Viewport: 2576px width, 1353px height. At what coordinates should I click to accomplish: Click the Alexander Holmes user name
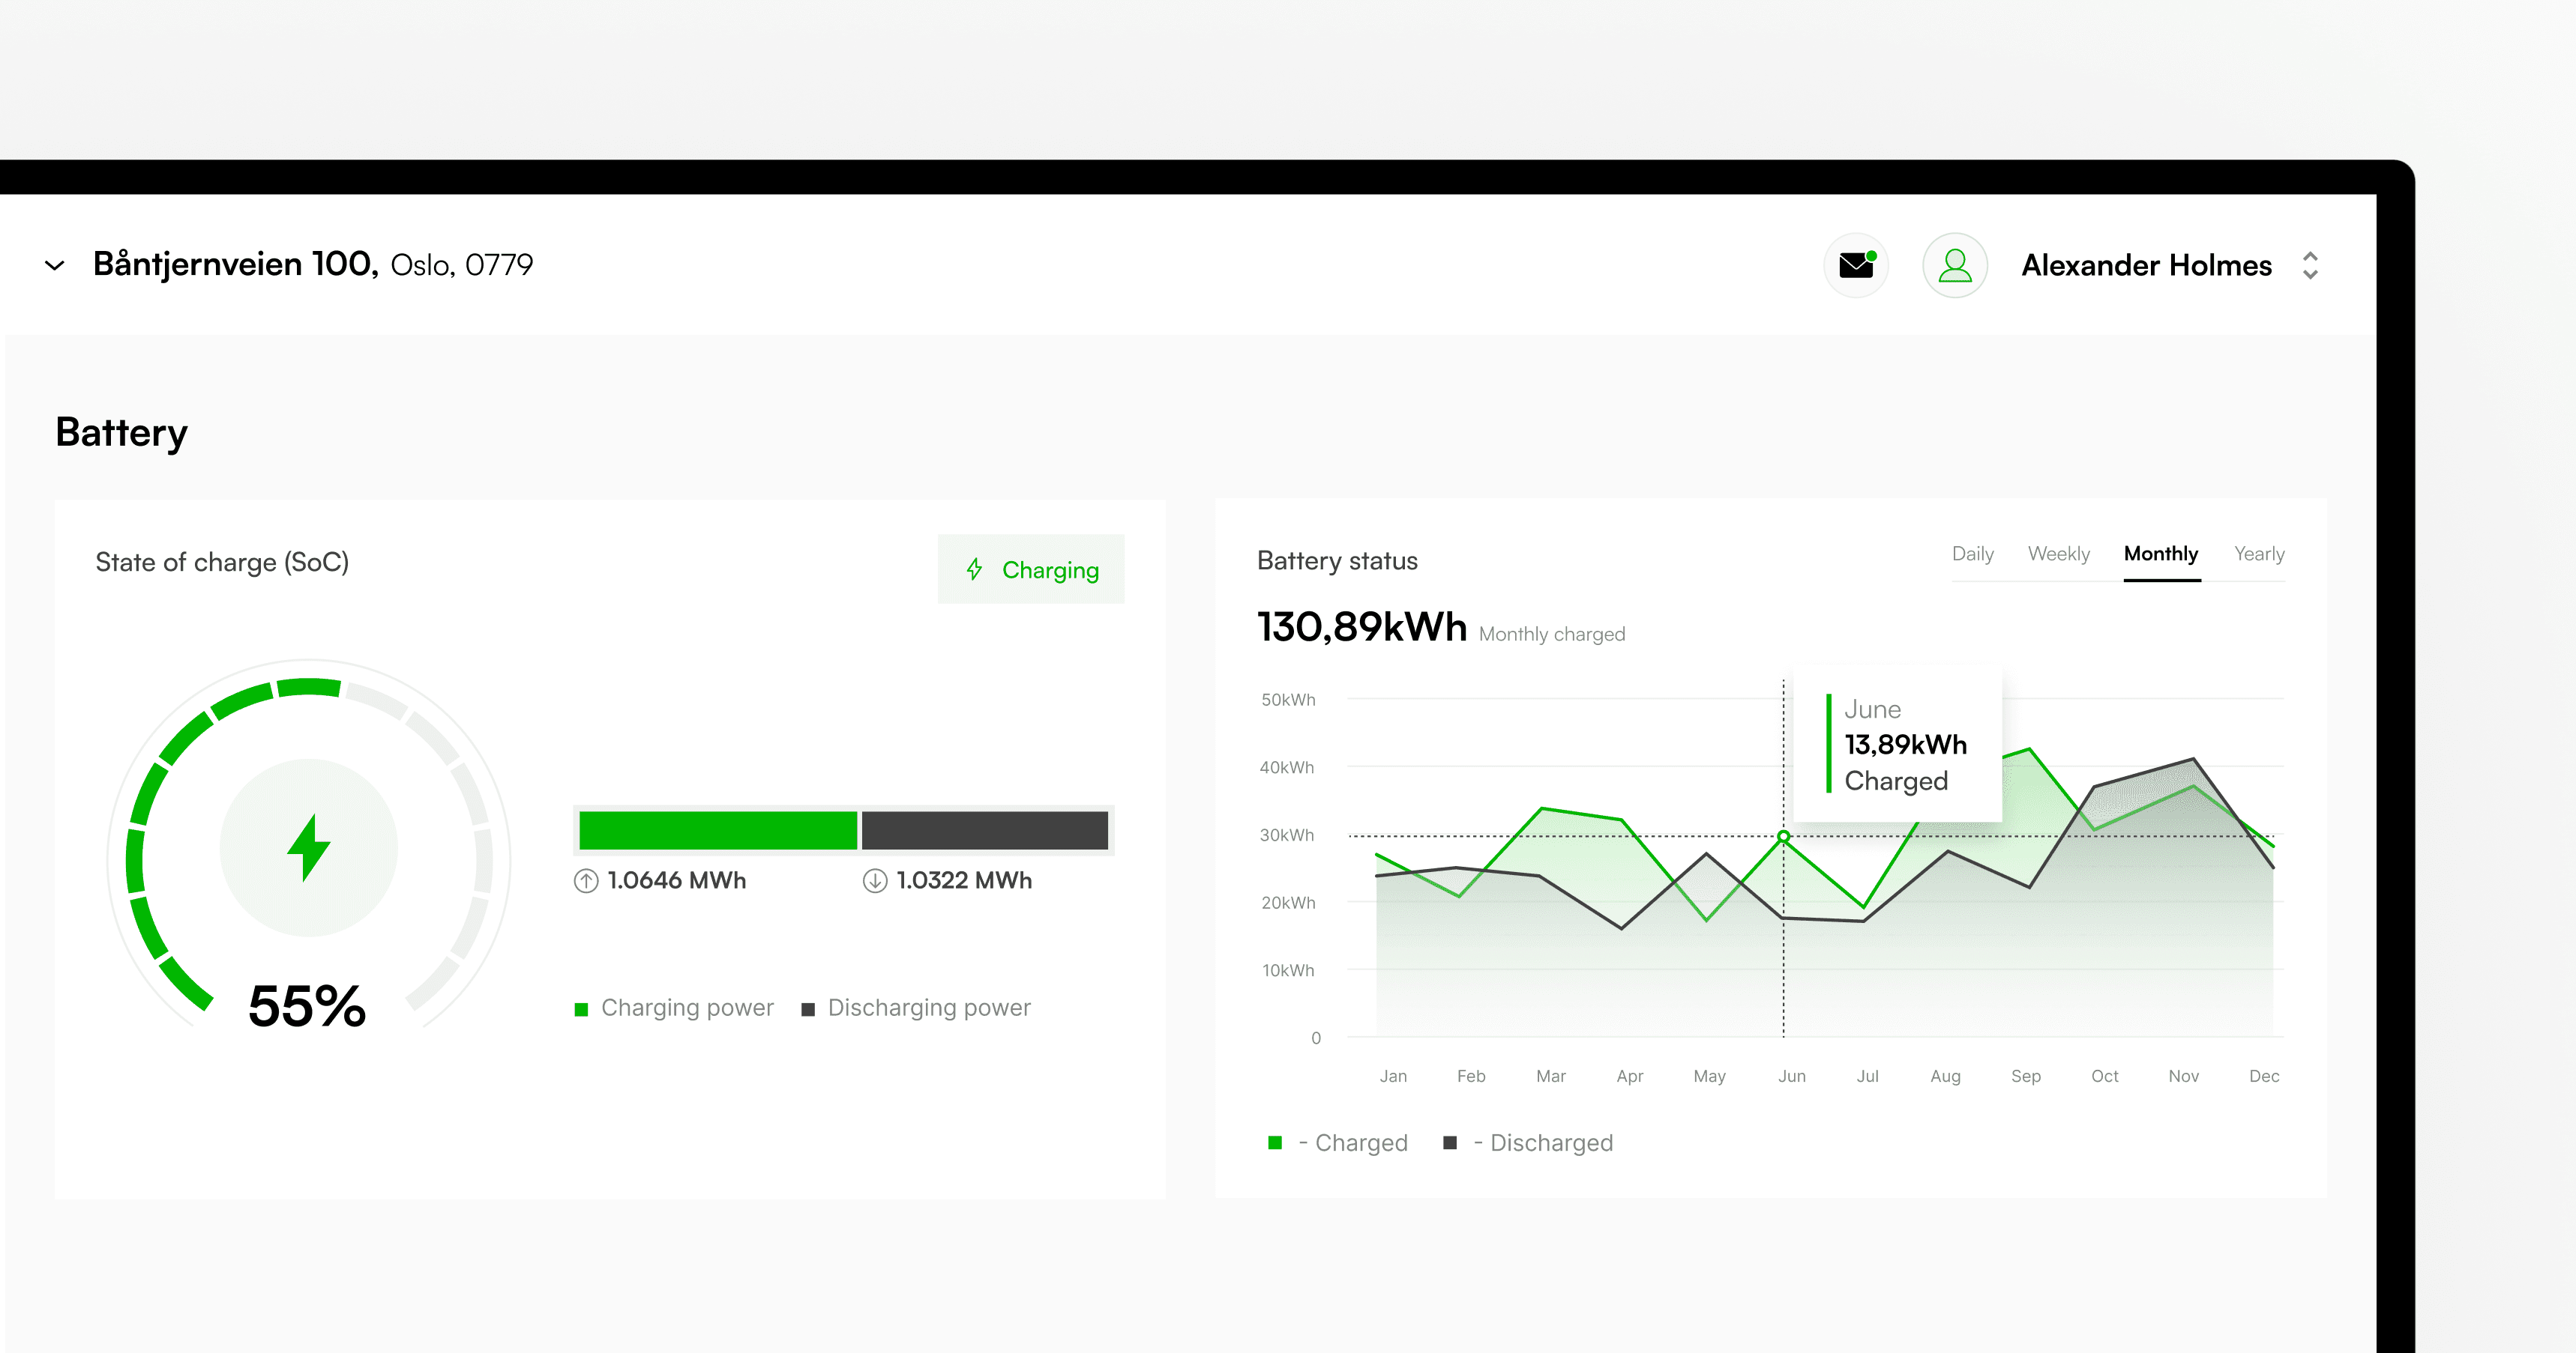2146,264
